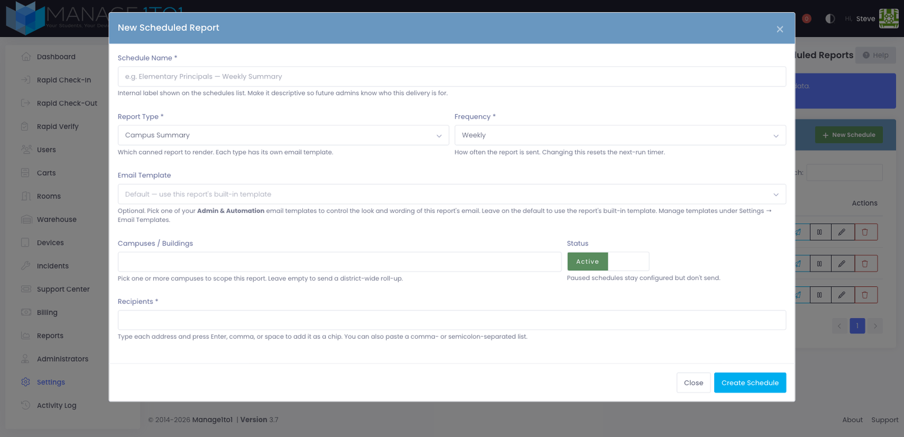Image resolution: width=904 pixels, height=437 pixels.
Task: Select Reports label in sidebar
Action: (50, 336)
